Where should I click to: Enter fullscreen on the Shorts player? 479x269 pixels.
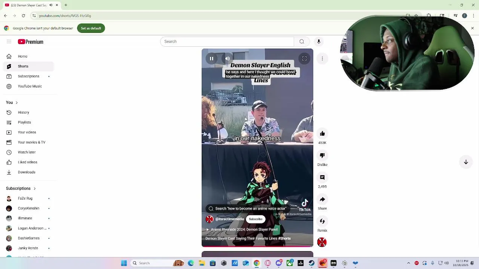[304, 59]
